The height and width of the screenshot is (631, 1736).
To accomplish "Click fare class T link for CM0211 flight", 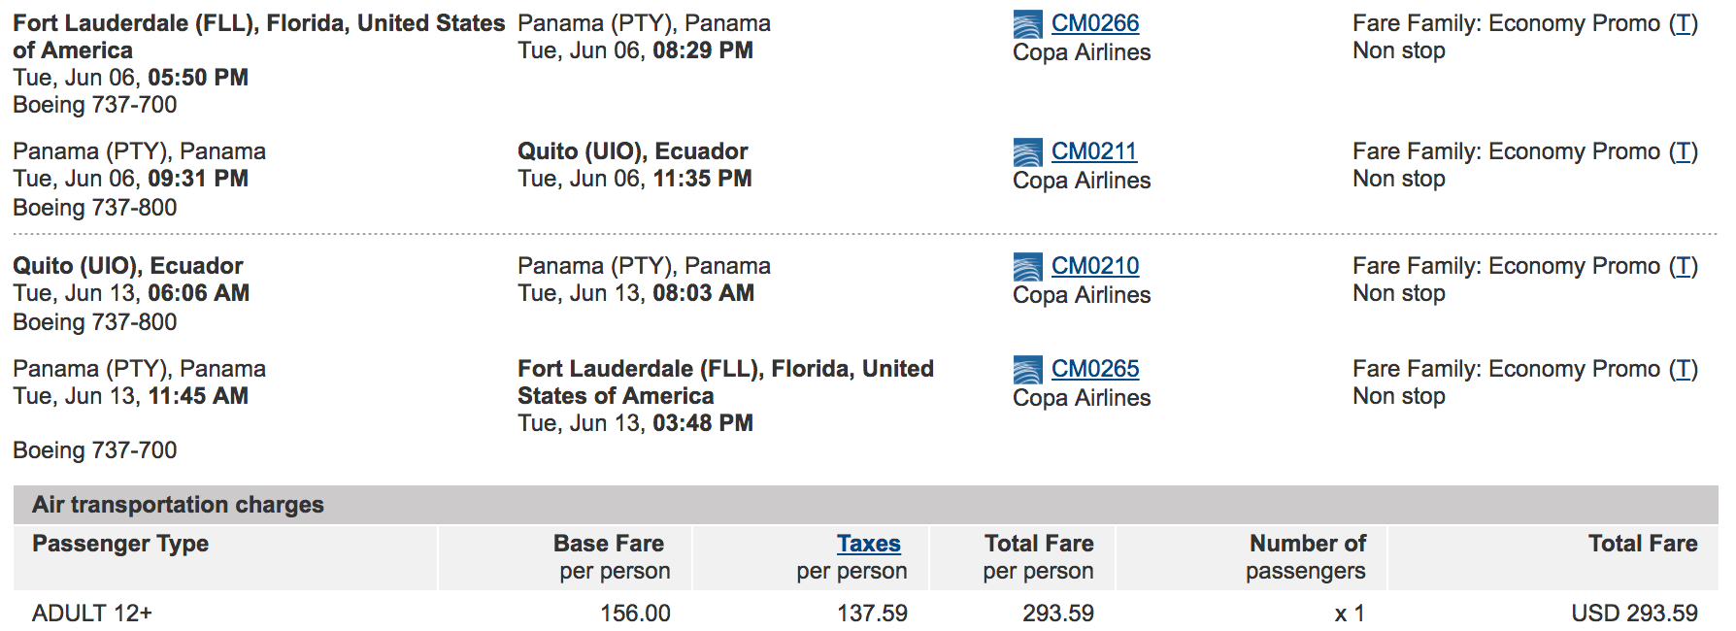I will tap(1683, 151).
